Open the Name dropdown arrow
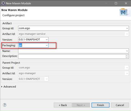This screenshot has height=111, width=131. pos(127,51)
